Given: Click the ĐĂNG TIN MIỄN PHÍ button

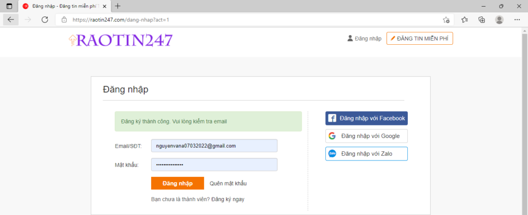Looking at the screenshot, I should 420,39.
